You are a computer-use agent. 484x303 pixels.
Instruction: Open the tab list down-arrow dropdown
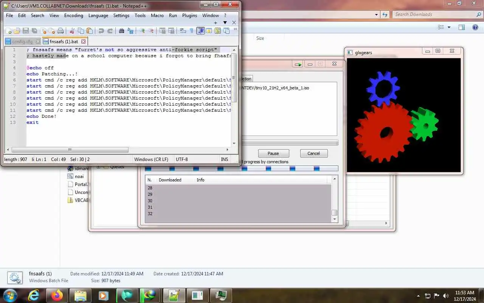tap(225, 23)
